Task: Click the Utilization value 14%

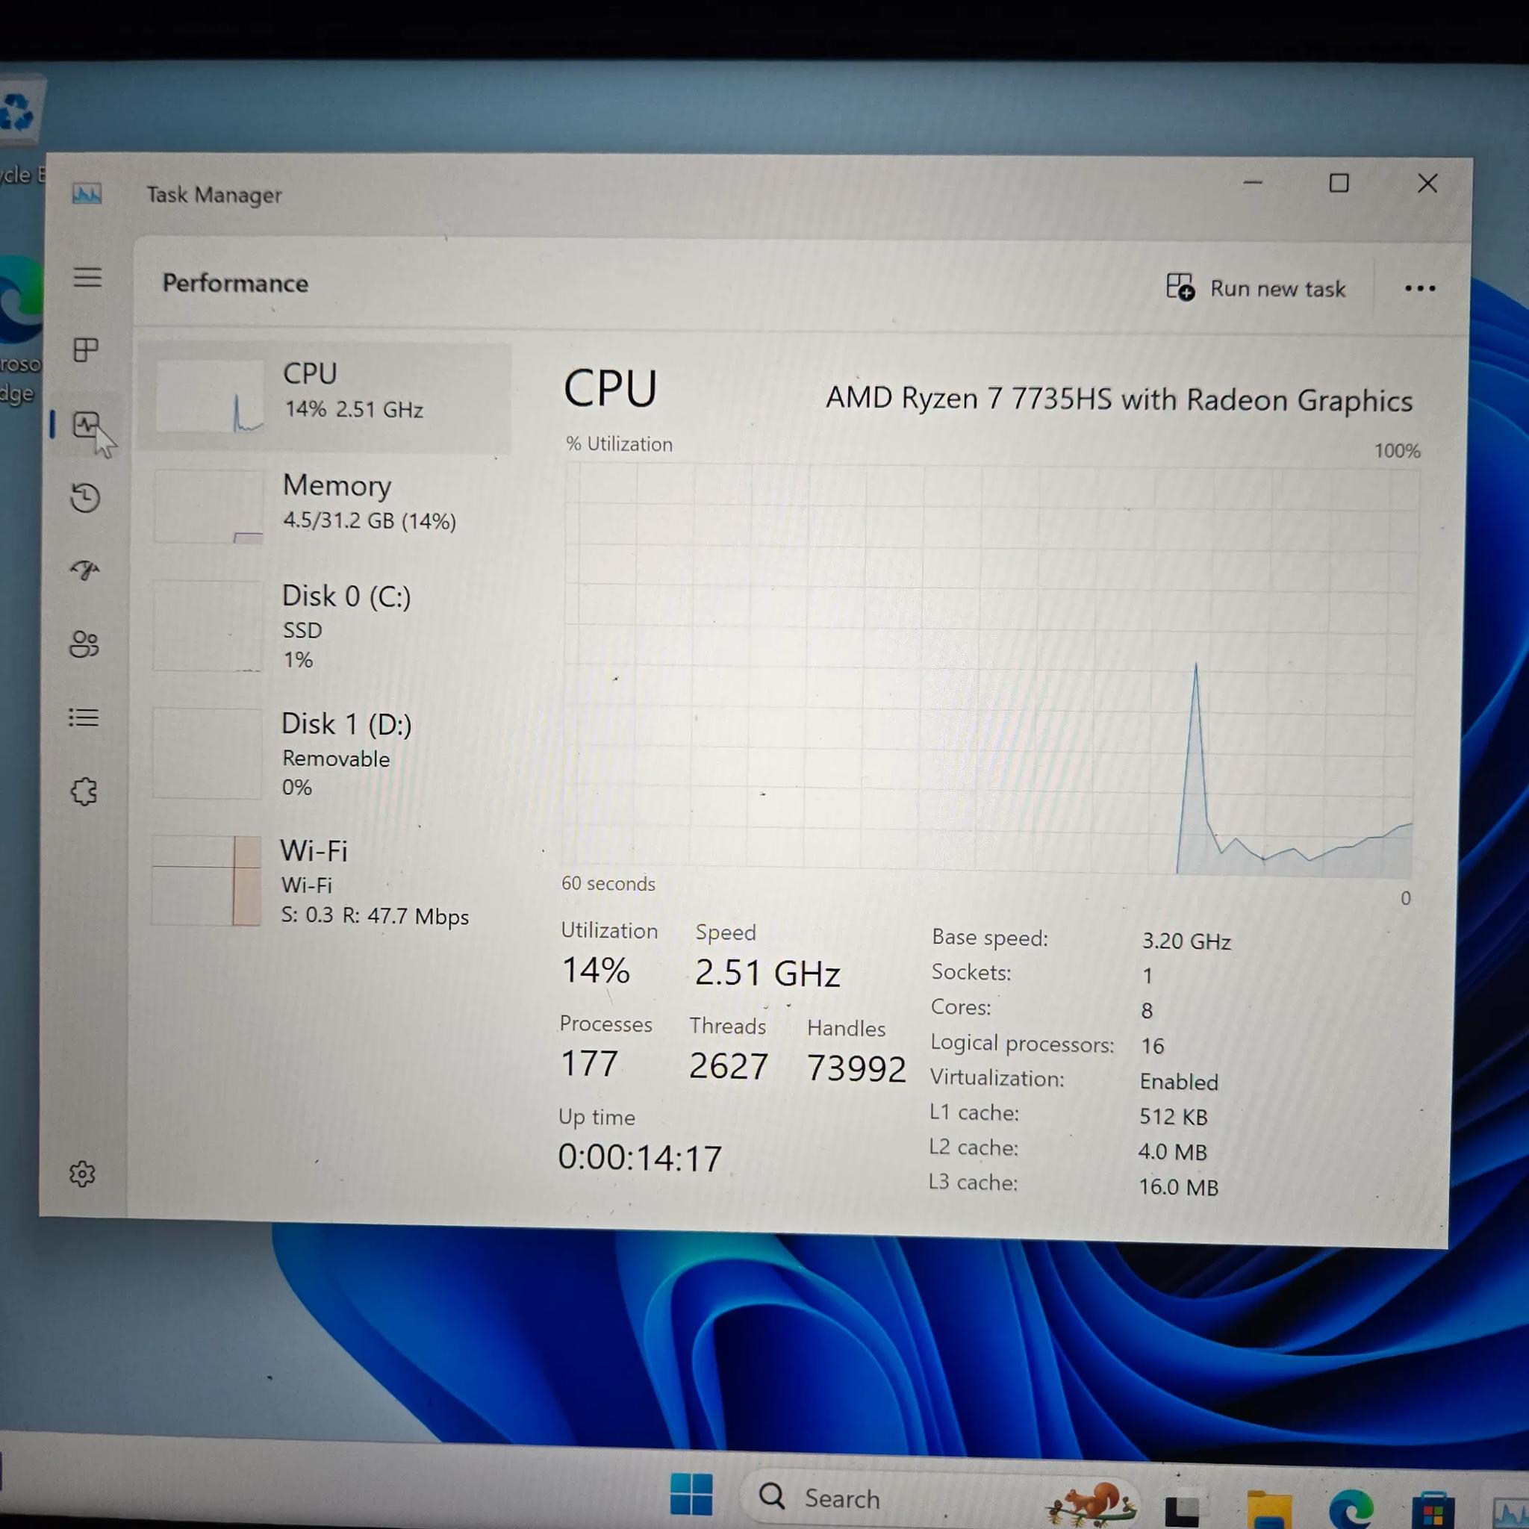Action: tap(595, 970)
